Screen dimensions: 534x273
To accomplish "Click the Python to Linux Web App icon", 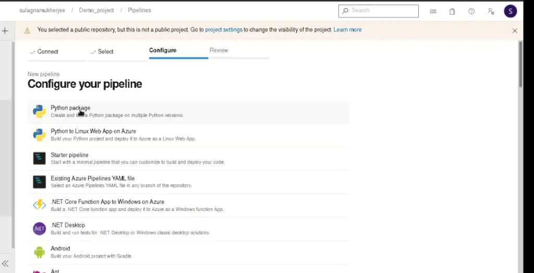I will 40,135.
